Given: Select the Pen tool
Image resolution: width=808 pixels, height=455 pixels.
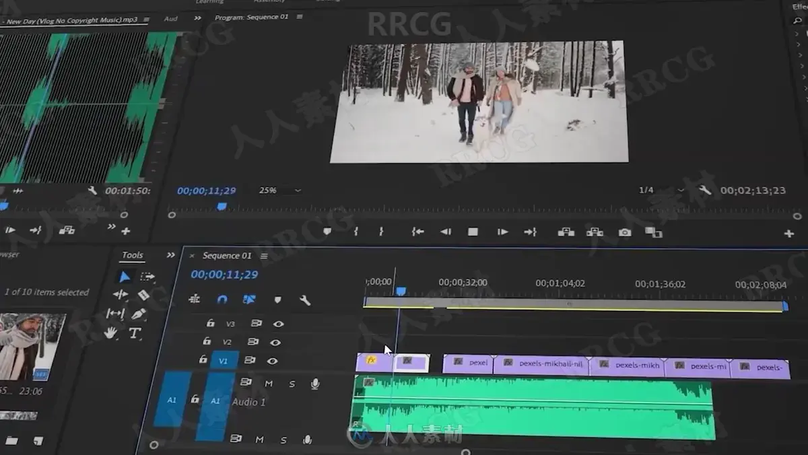Looking at the screenshot, I should [x=139, y=314].
